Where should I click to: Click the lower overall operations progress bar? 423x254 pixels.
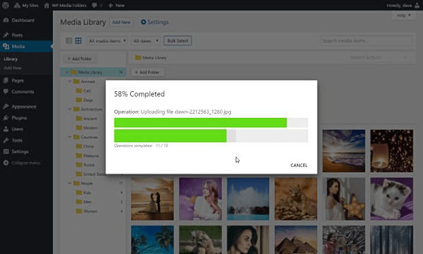pyautogui.click(x=211, y=136)
